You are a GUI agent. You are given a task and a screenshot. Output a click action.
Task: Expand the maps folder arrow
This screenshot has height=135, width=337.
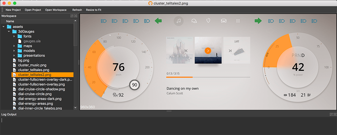(14, 46)
